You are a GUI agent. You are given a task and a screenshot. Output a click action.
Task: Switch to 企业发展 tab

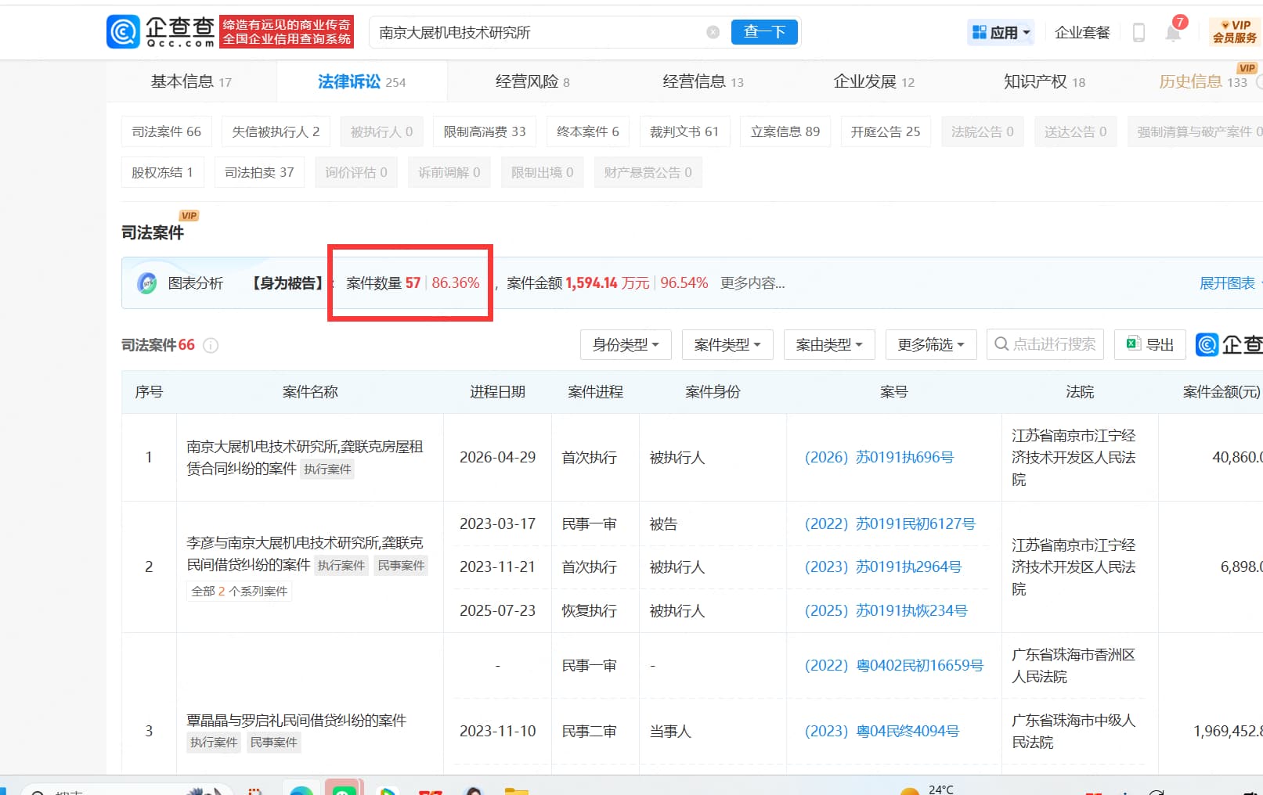pyautogui.click(x=874, y=81)
